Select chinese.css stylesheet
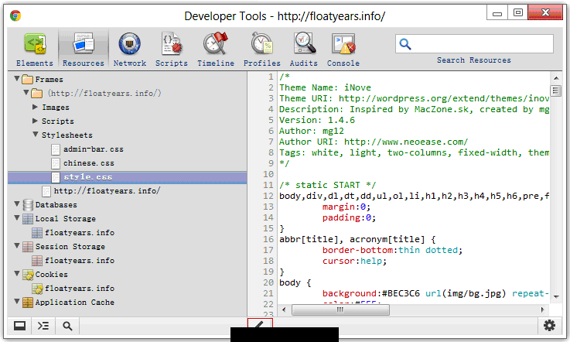Image resolution: width=570 pixels, height=342 pixels. click(89, 163)
